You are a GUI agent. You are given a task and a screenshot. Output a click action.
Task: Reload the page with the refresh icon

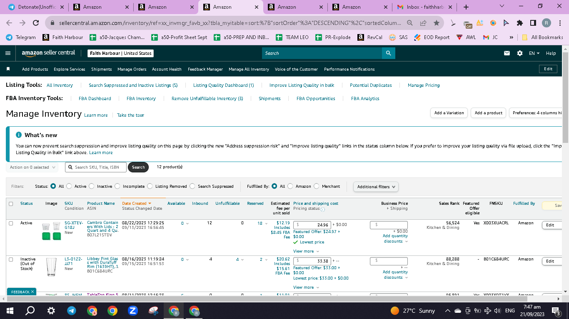pos(36,23)
